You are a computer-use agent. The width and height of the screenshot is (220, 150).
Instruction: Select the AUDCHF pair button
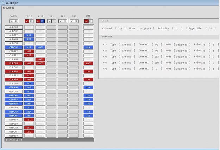(x=14, y=31)
